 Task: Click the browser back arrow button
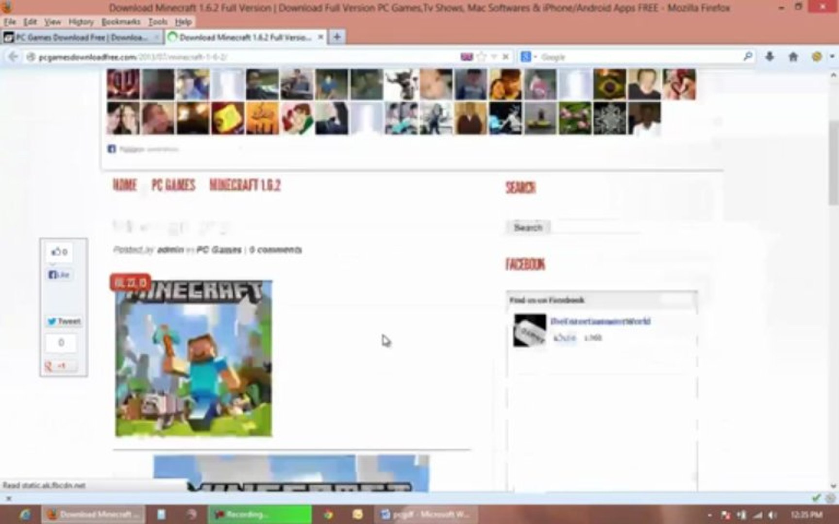pos(13,57)
